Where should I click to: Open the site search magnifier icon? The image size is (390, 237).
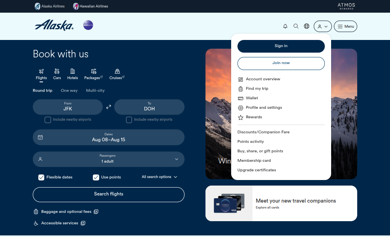pyautogui.click(x=296, y=26)
